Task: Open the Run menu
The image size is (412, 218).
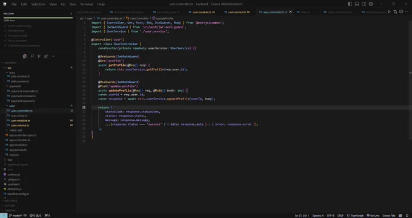Action: click(73, 4)
